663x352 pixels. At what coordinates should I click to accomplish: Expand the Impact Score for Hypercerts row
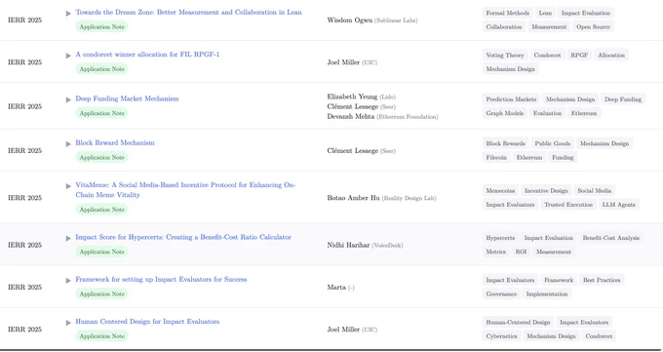click(x=68, y=238)
